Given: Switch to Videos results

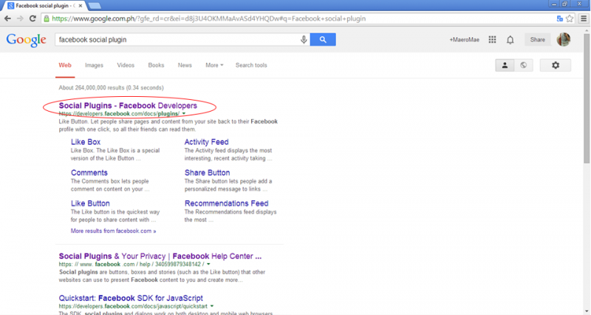Looking at the screenshot, I should (x=126, y=65).
